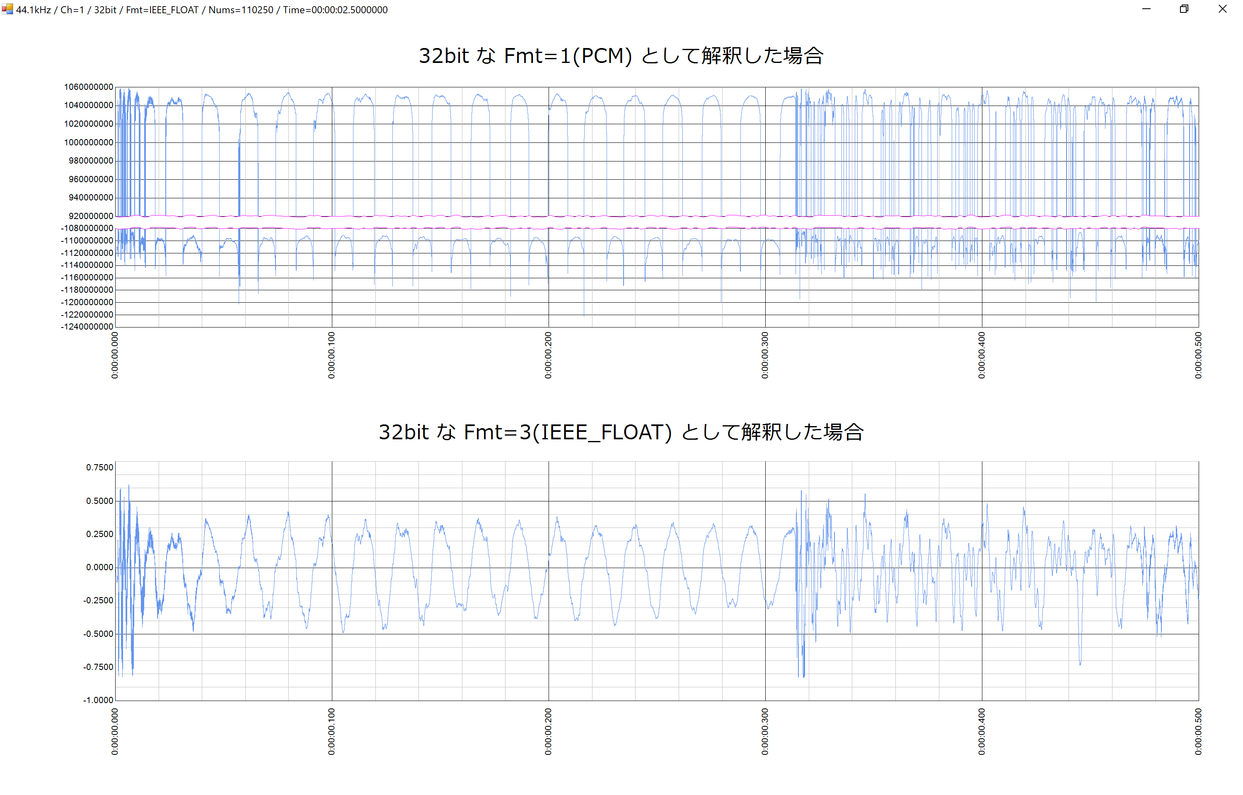Click 0:00:00.500 time label under float chart
Image resolution: width=1243 pixels, height=795 pixels.
pyautogui.click(x=1198, y=732)
